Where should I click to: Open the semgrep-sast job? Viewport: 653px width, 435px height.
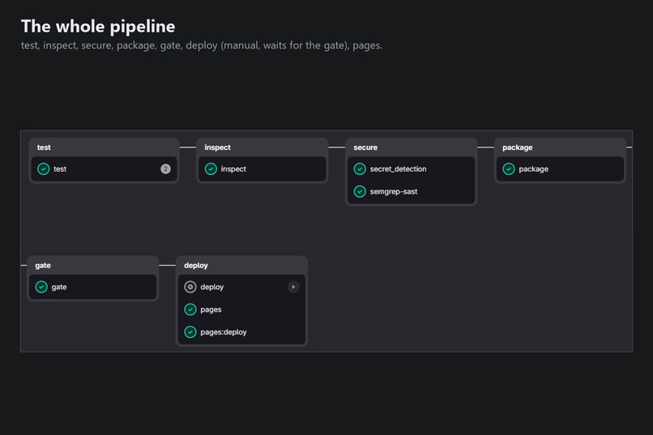tap(394, 191)
